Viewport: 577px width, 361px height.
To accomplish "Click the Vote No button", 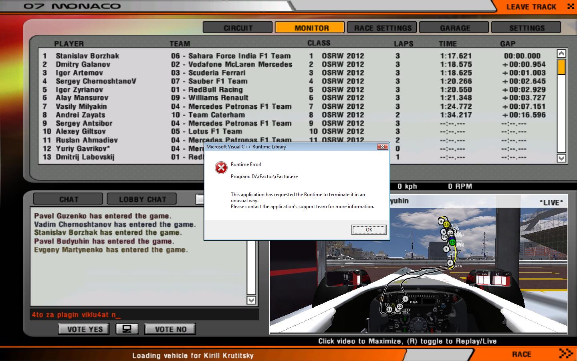I will click(170, 329).
